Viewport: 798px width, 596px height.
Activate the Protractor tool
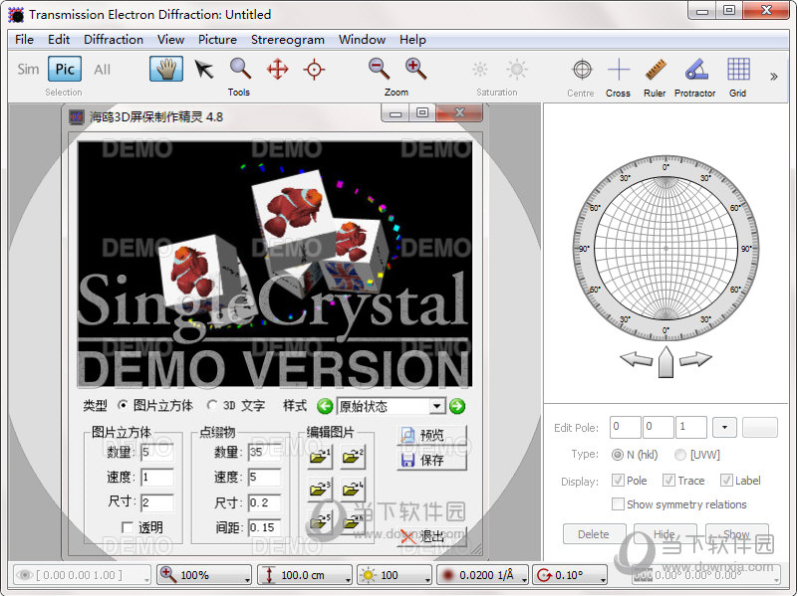[696, 70]
